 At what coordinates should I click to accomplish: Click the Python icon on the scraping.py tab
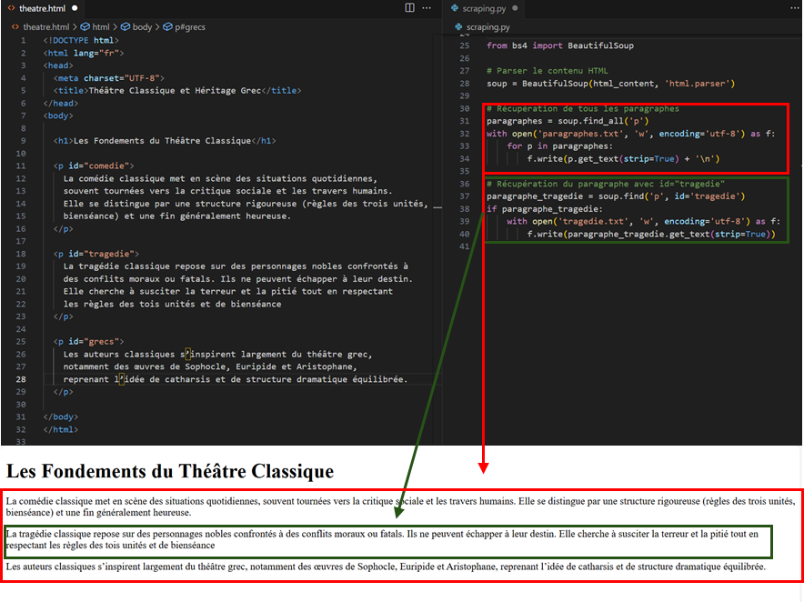coord(455,8)
